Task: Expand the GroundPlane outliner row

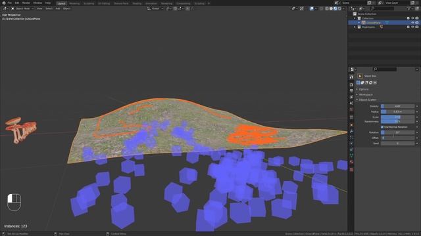Action: (359, 23)
